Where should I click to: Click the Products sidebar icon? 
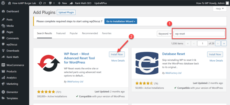(3, 71)
